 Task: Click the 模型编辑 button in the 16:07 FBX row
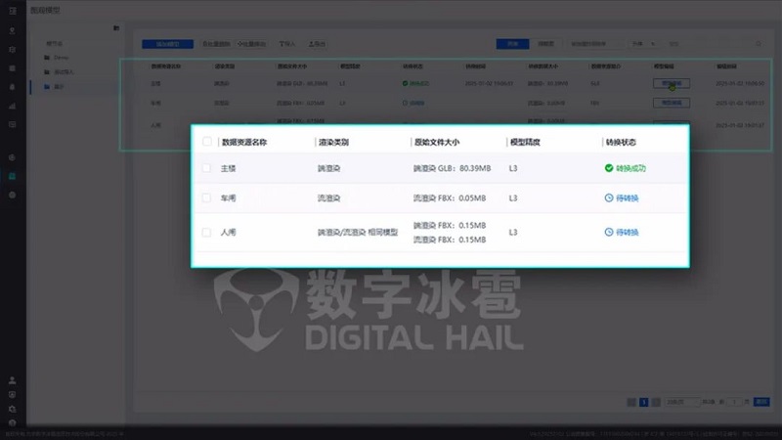point(672,103)
